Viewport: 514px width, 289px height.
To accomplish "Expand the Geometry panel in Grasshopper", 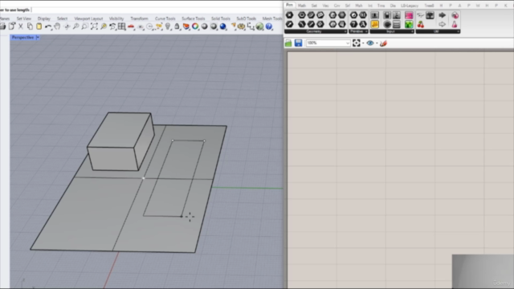I will click(x=316, y=31).
